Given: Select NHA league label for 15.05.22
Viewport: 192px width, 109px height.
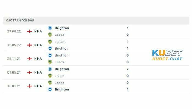Looking at the screenshot, I should point(38,45).
